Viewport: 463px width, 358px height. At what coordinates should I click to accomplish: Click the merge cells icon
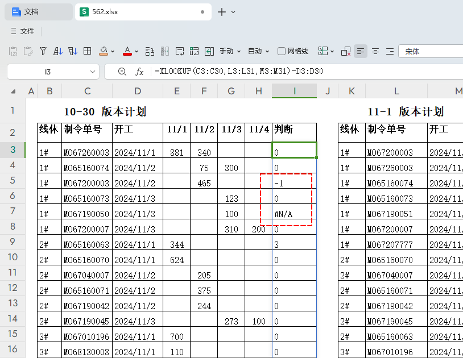(195, 51)
